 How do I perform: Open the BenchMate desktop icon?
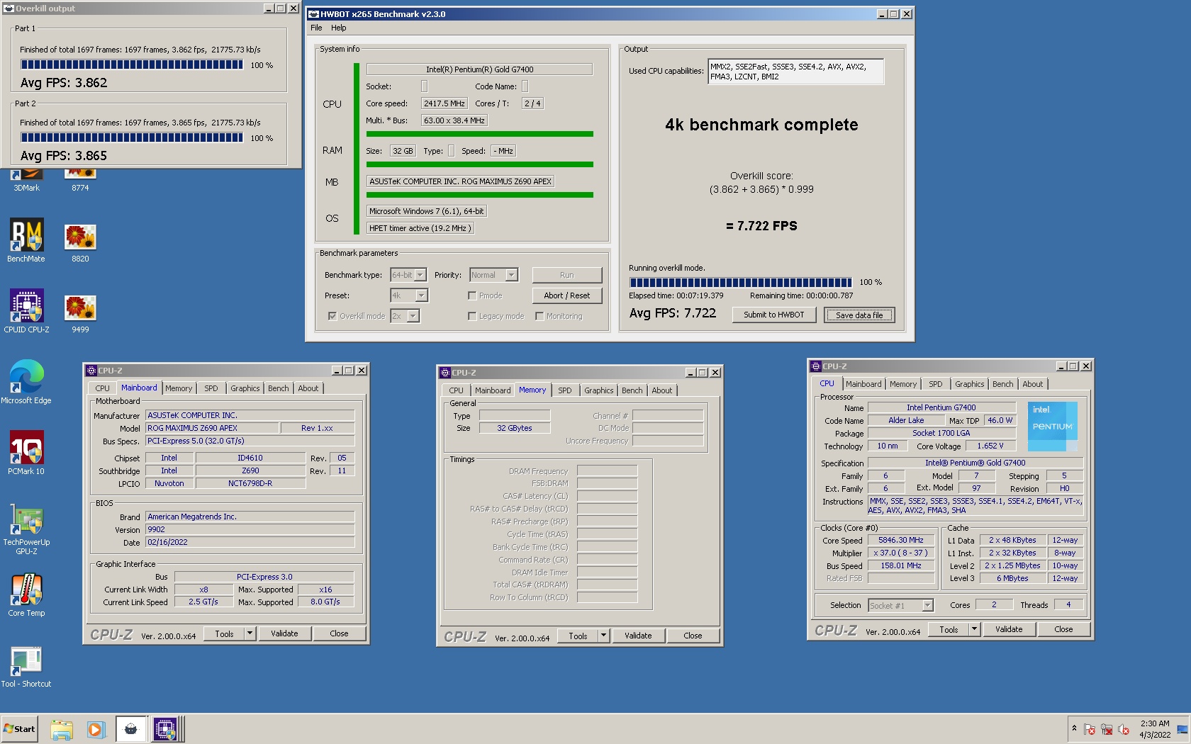(26, 240)
